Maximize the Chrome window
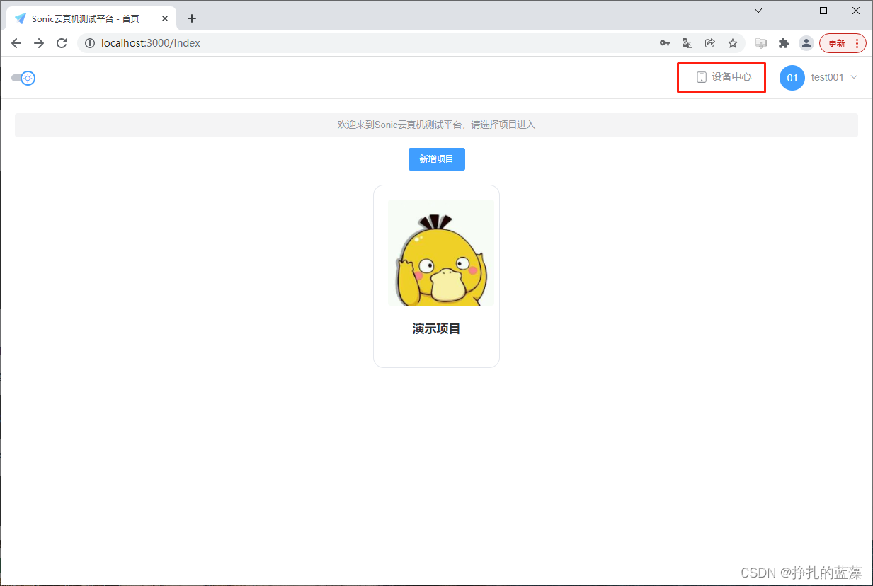The height and width of the screenshot is (586, 873). point(823,11)
